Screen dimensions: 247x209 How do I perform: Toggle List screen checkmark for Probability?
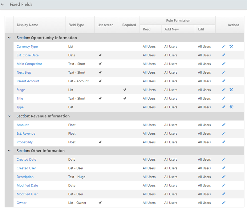coord(100,142)
